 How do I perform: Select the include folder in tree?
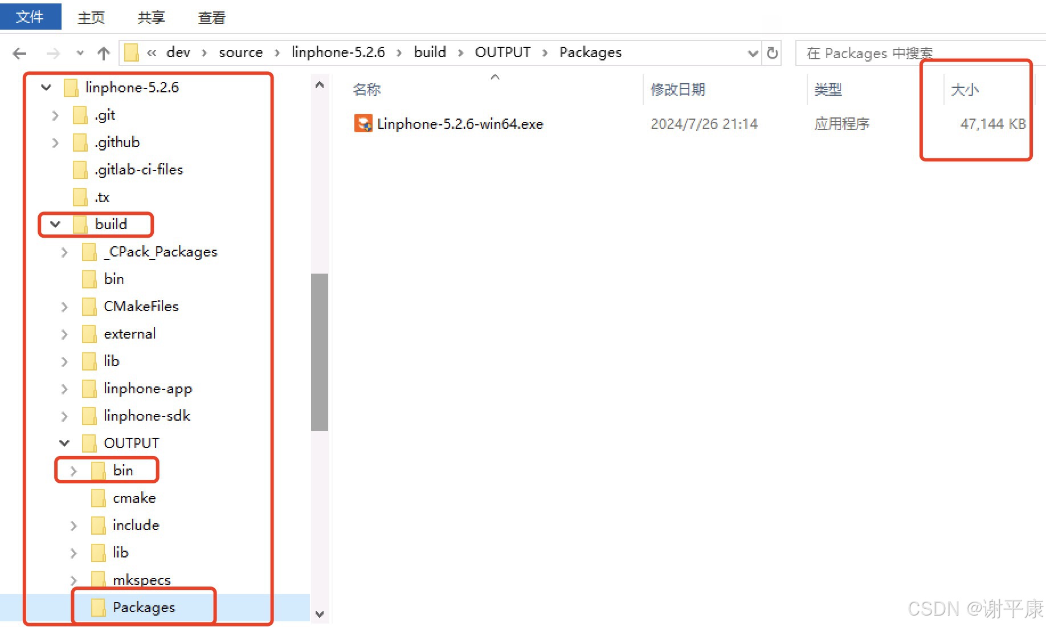(x=136, y=525)
